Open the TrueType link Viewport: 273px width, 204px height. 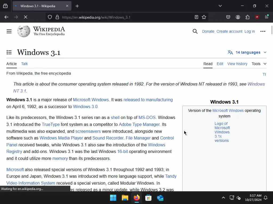[51, 124]
